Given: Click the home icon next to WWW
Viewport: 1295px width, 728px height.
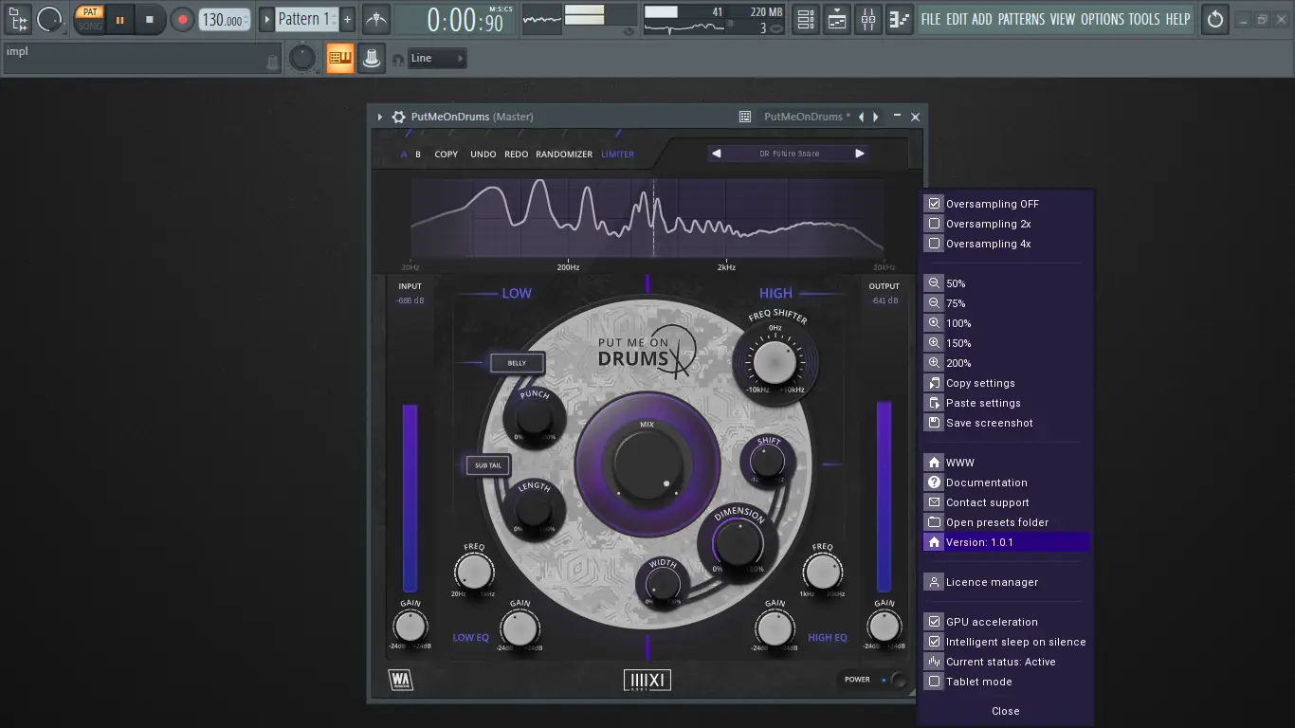Looking at the screenshot, I should 935,463.
